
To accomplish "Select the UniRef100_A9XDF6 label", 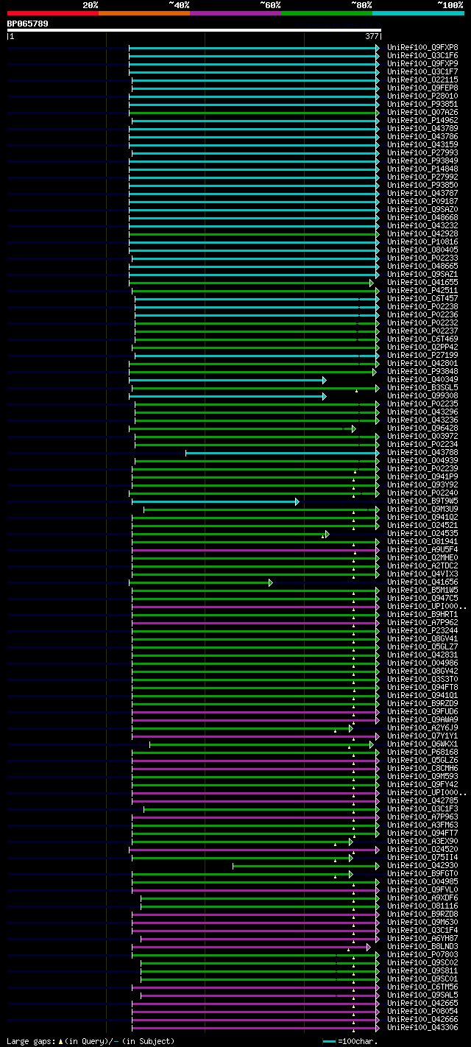I will pyautogui.click(x=422, y=898).
